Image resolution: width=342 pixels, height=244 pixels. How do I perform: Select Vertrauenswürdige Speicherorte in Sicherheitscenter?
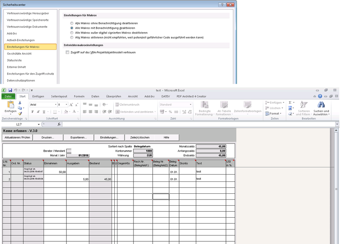coord(28,20)
